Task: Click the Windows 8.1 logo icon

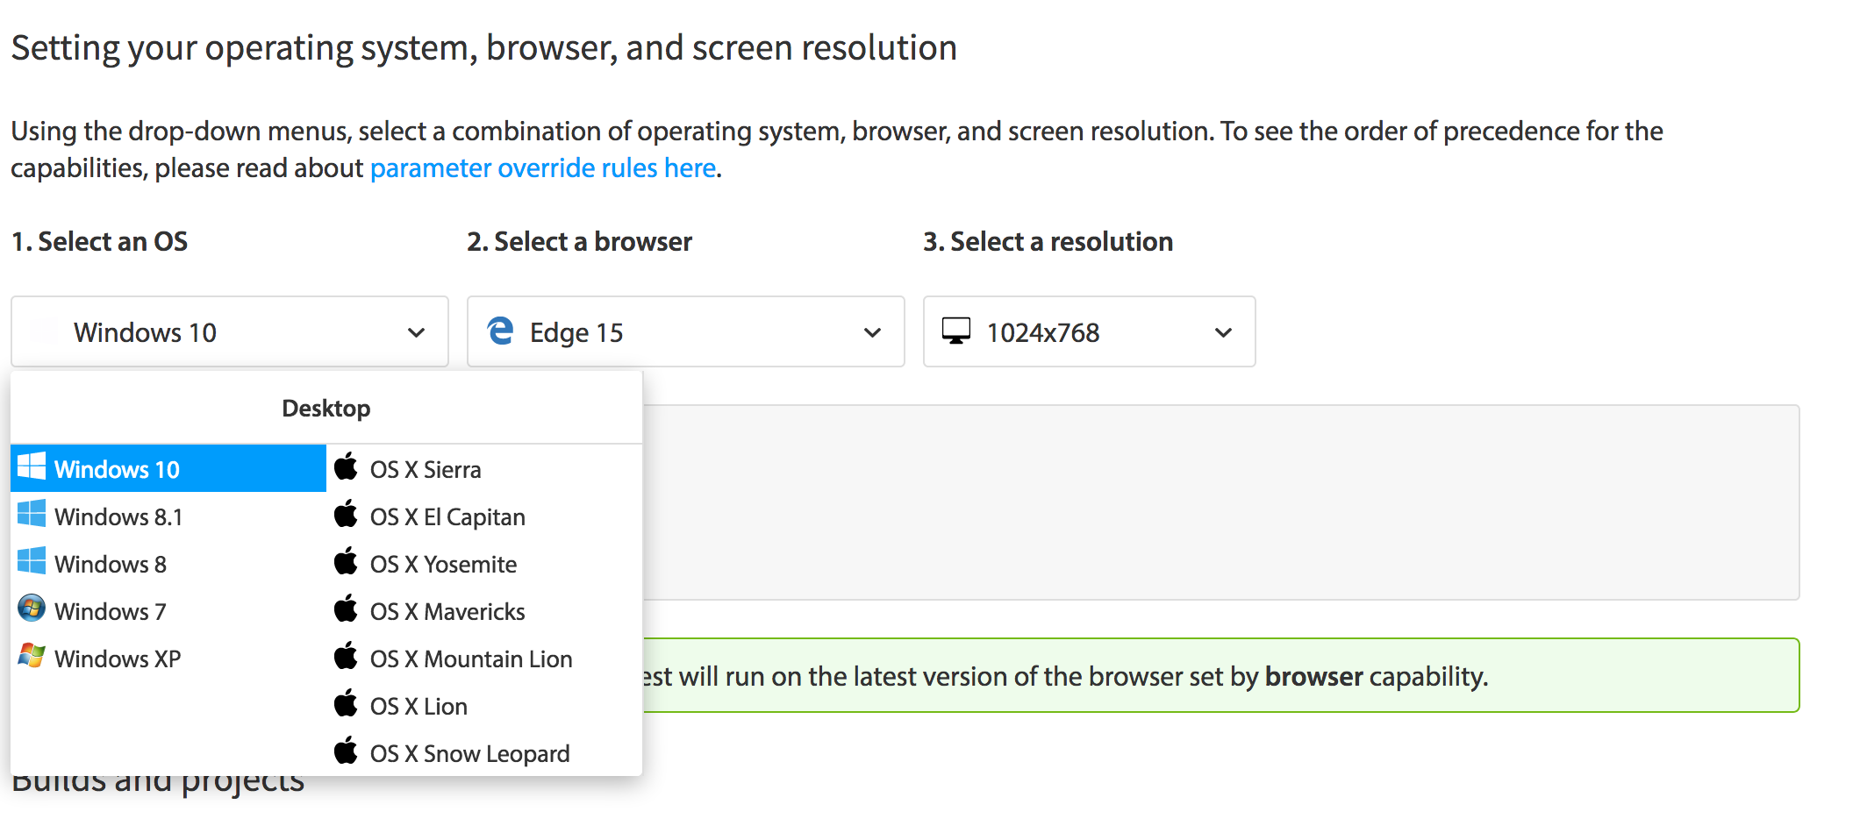Action: point(32,515)
